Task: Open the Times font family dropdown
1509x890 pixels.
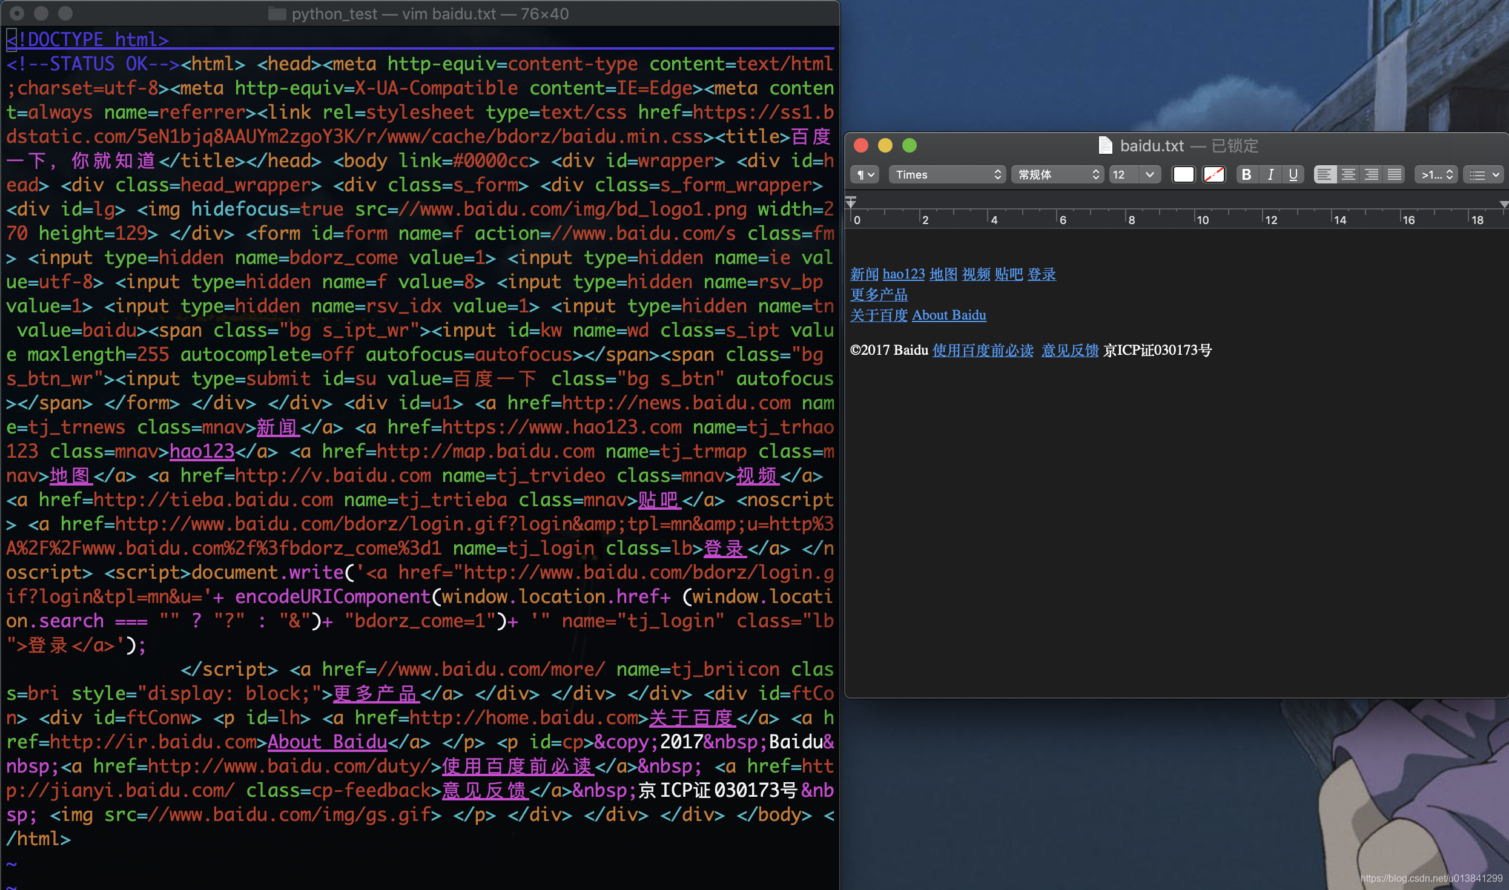Action: [x=947, y=175]
